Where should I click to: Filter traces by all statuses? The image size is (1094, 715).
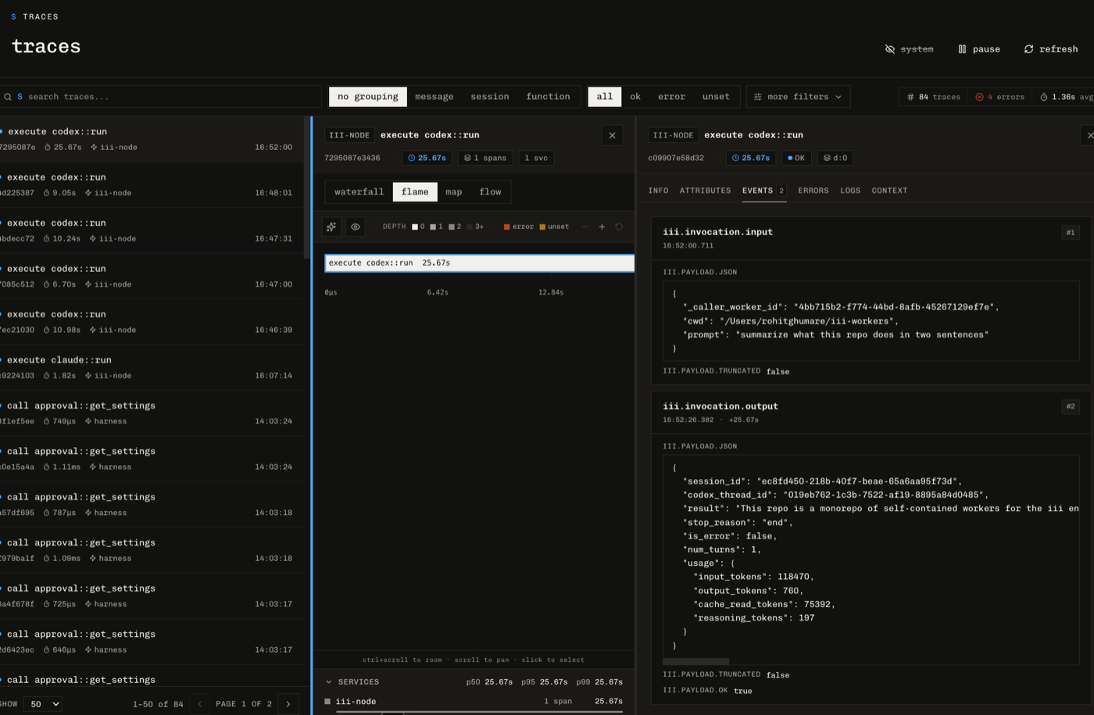605,97
